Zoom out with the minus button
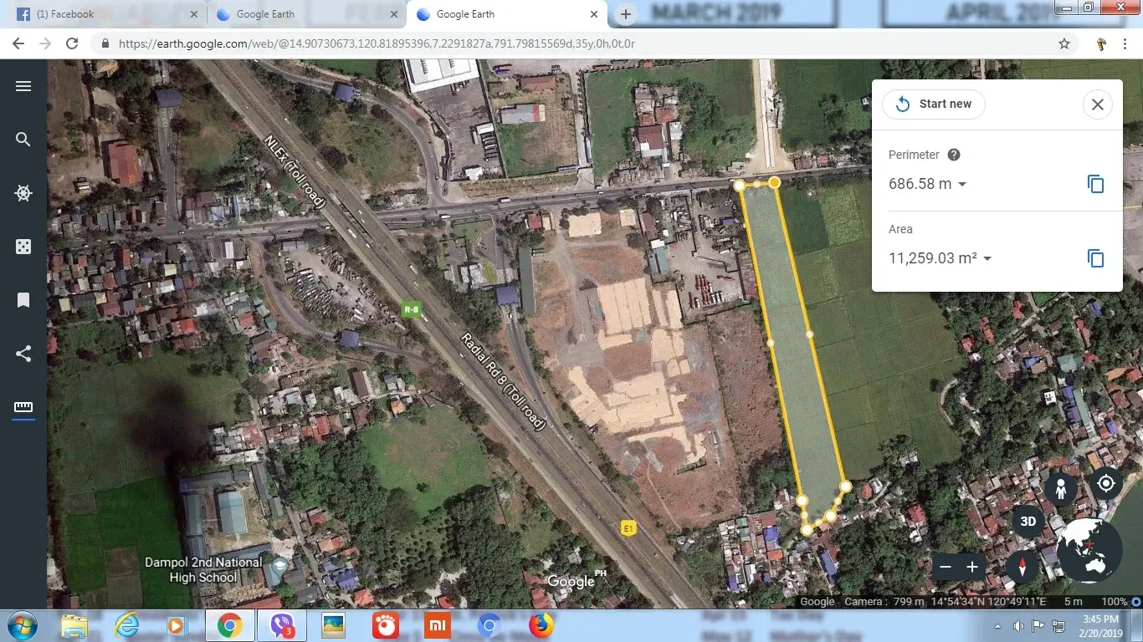This screenshot has width=1143, height=642. (946, 567)
